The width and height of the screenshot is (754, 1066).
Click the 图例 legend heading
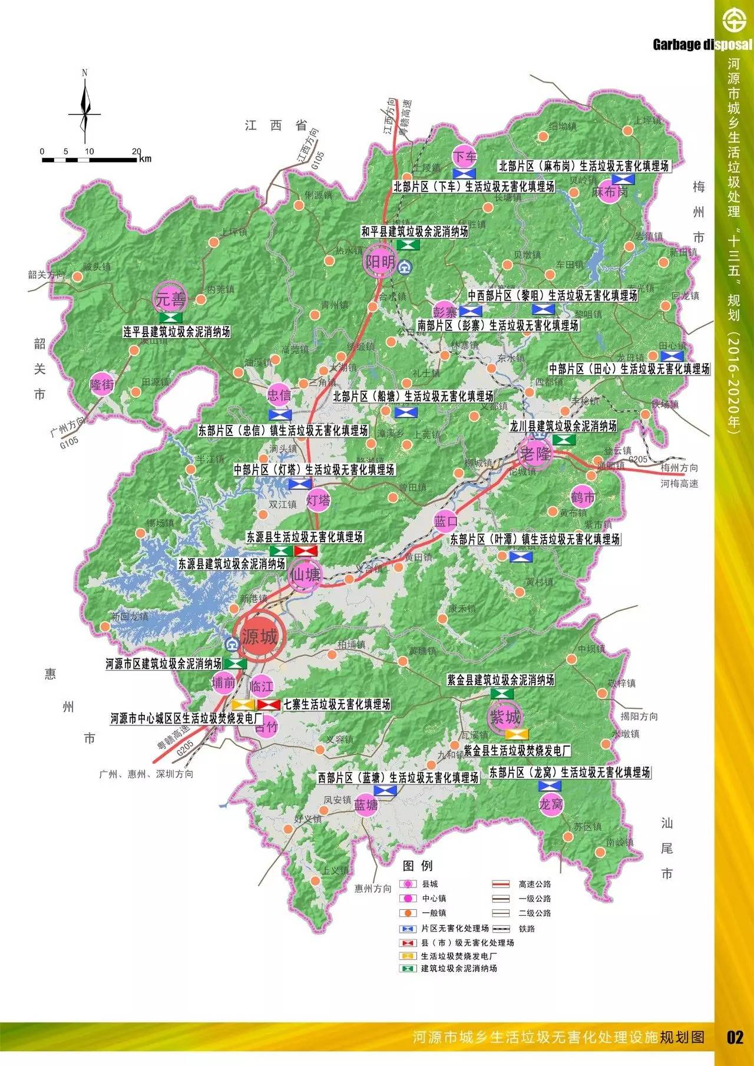418,866
